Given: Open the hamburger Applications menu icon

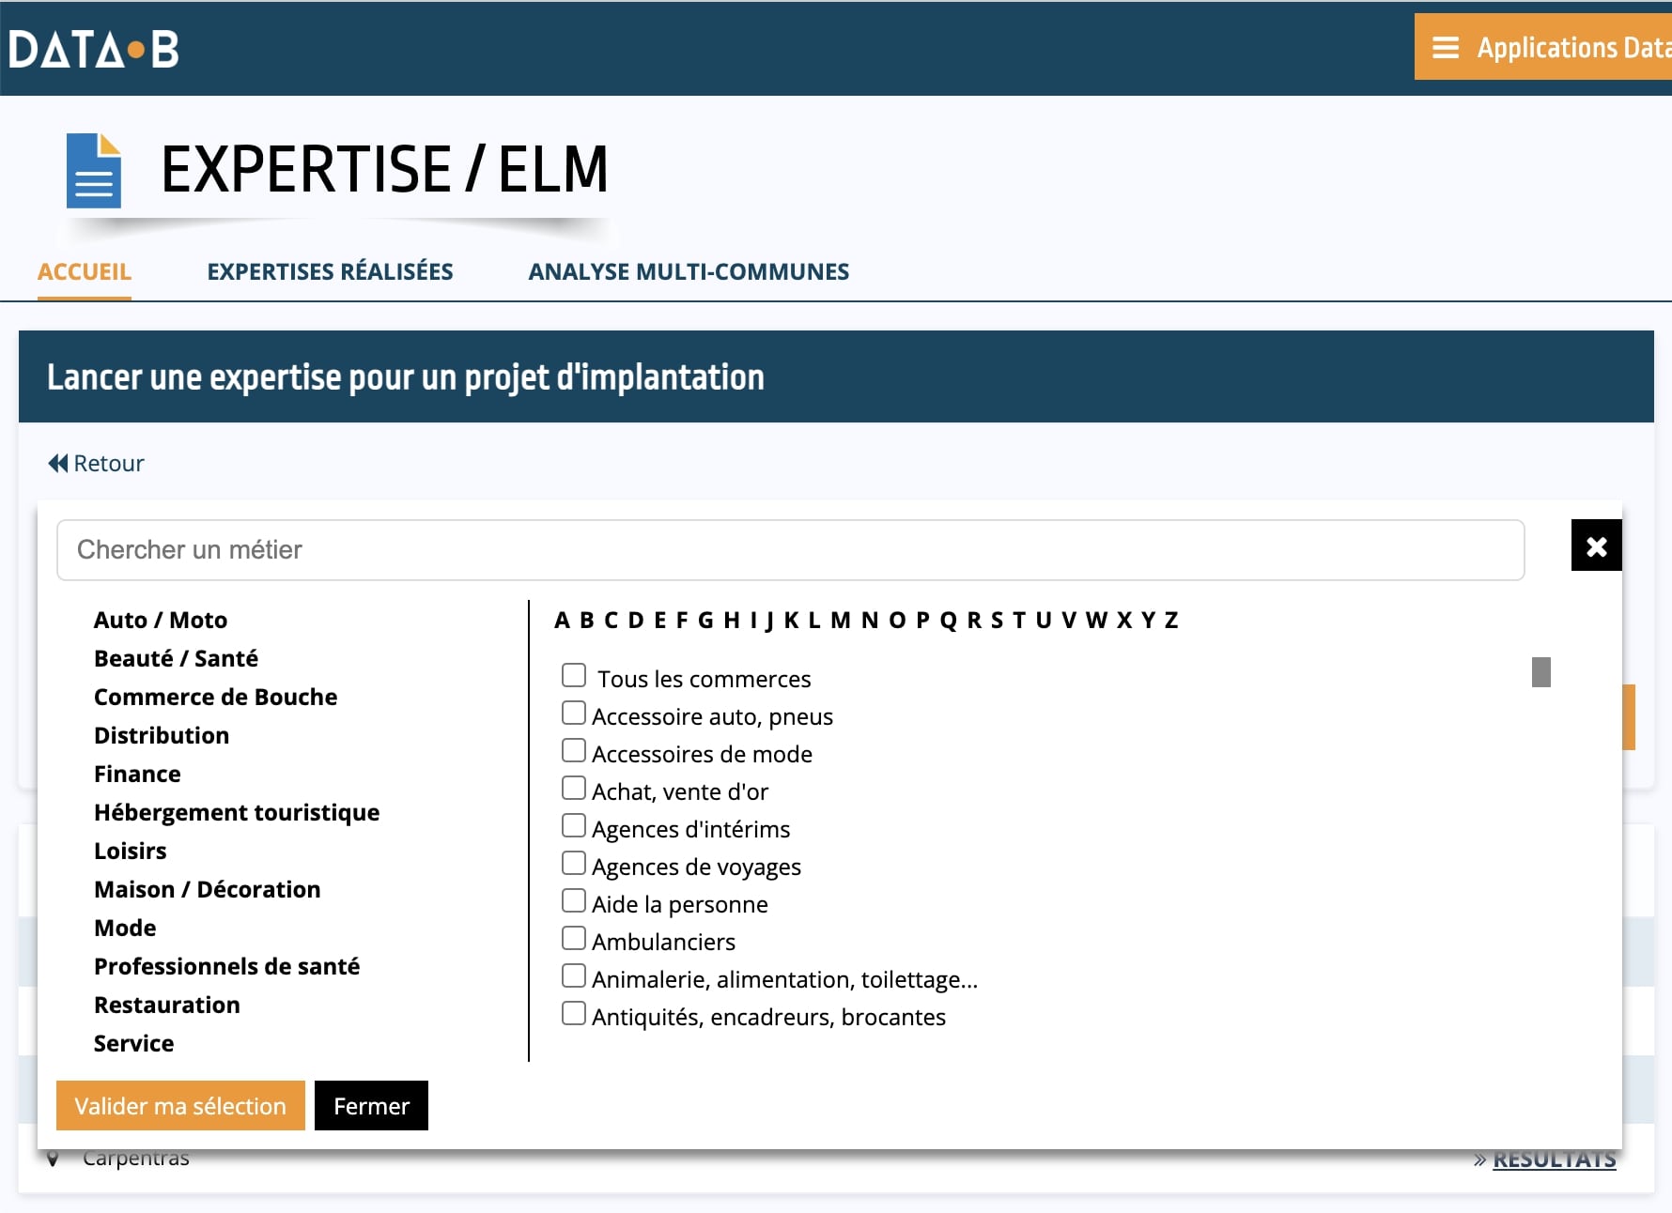Looking at the screenshot, I should click(x=1445, y=47).
